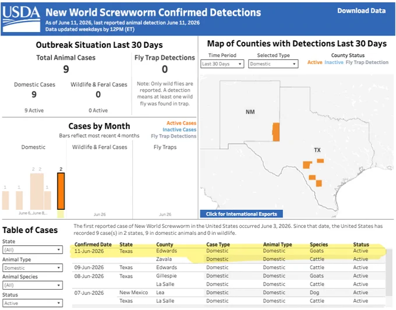Click the TX label on the map

(x=317, y=150)
